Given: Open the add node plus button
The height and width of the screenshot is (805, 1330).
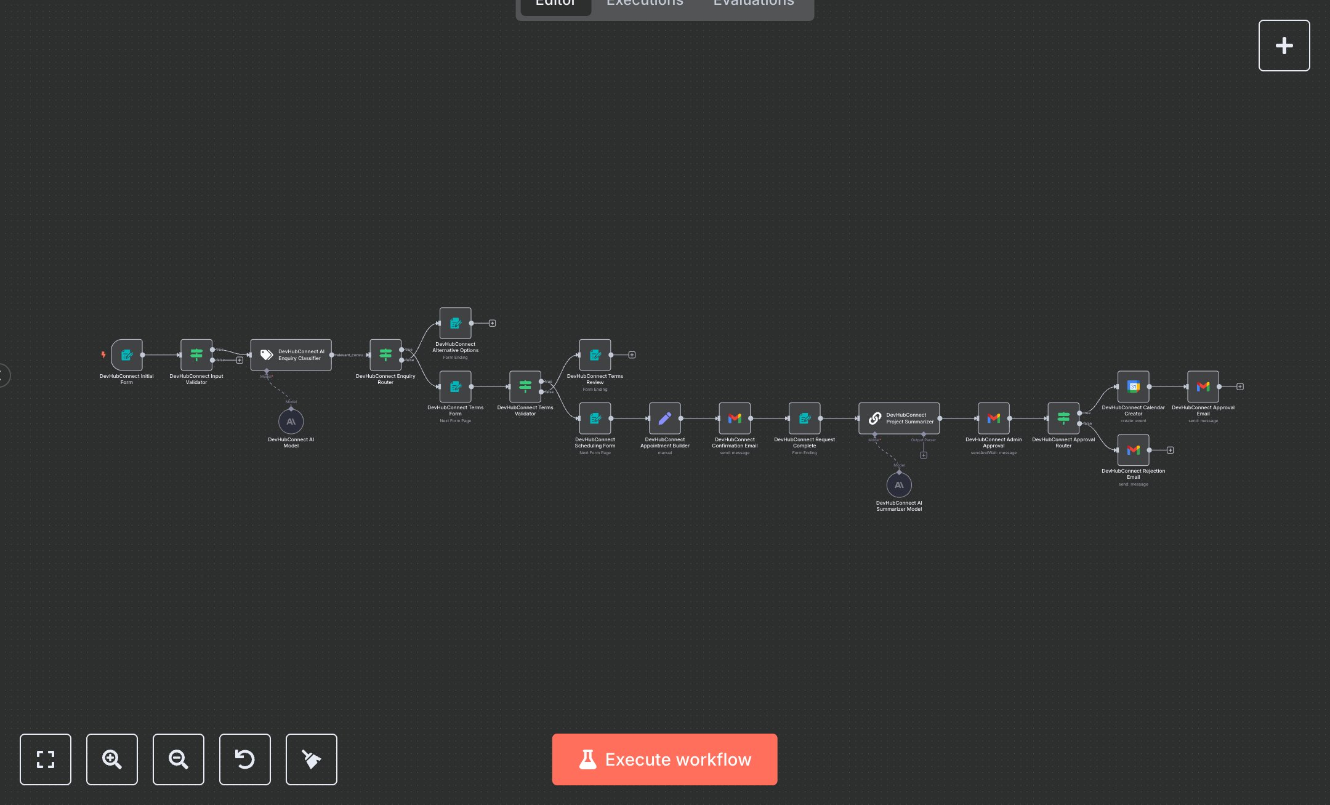Looking at the screenshot, I should point(1284,46).
